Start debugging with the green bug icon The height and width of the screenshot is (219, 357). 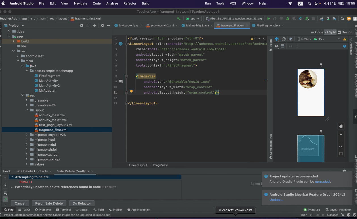pyautogui.click(x=288, y=19)
